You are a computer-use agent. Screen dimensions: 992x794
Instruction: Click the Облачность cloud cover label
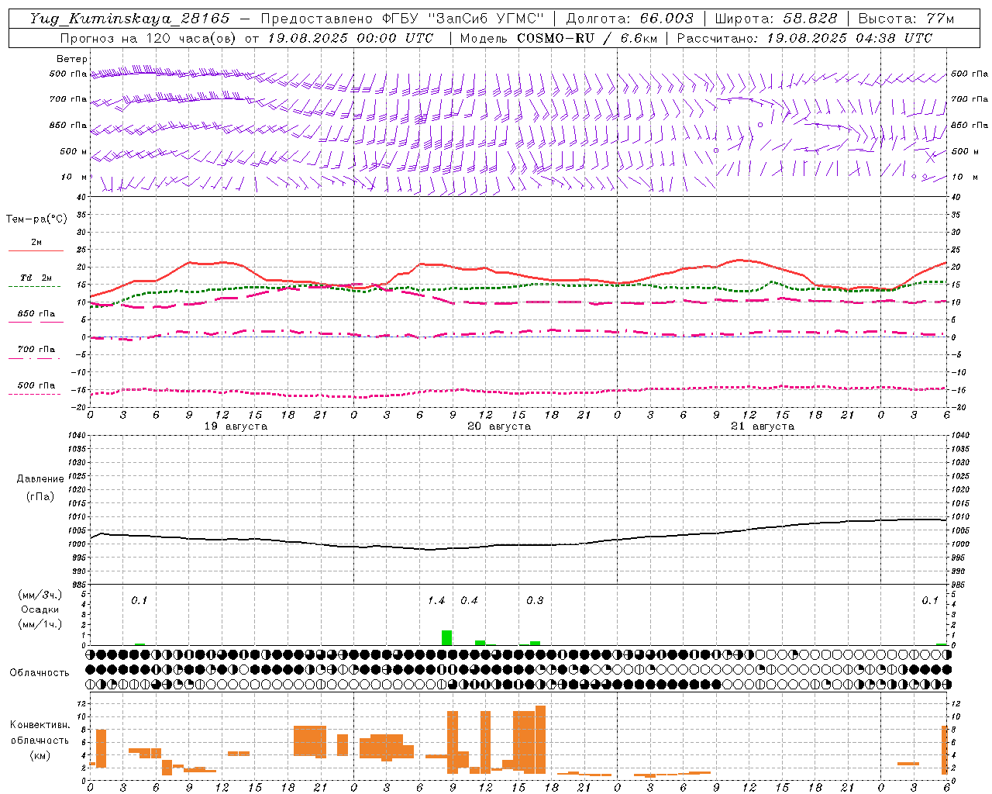(x=40, y=672)
